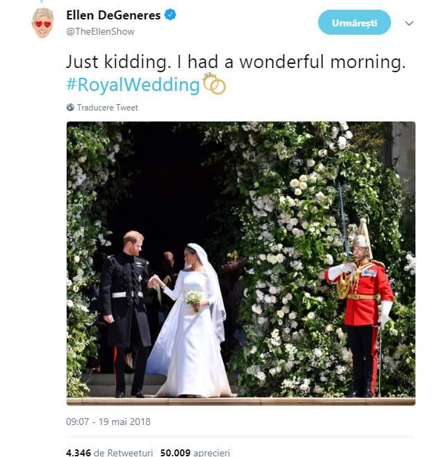439x457 pixels.
Task: Open Ellen DeGeneres profile avatar
Action: (42, 24)
